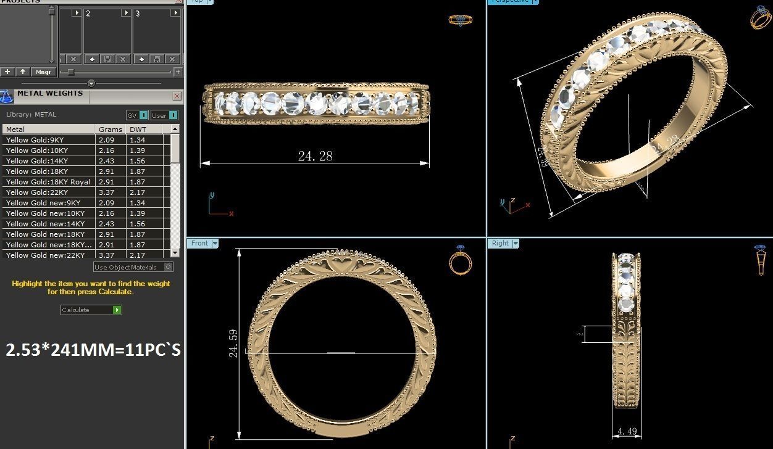This screenshot has height=449, width=773.
Task: Select the Front viewport label
Action: [x=199, y=244]
